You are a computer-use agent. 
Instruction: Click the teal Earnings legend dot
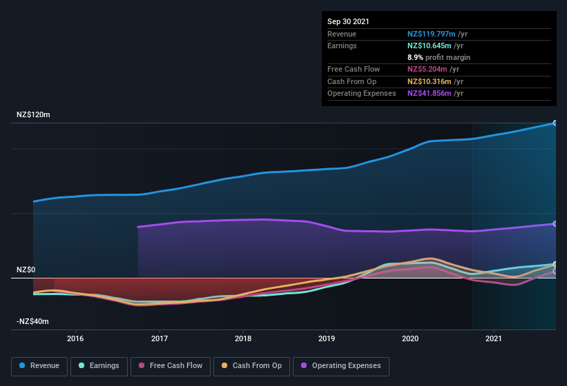81,365
